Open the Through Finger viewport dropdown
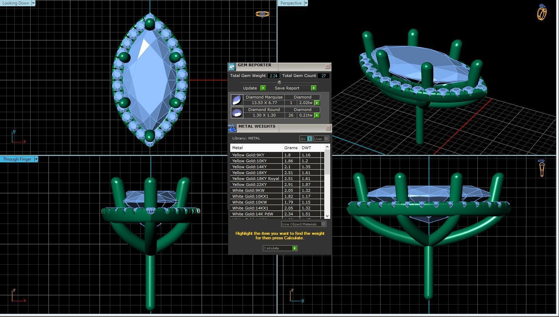Image resolution: width=559 pixels, height=317 pixels. click(x=36, y=159)
